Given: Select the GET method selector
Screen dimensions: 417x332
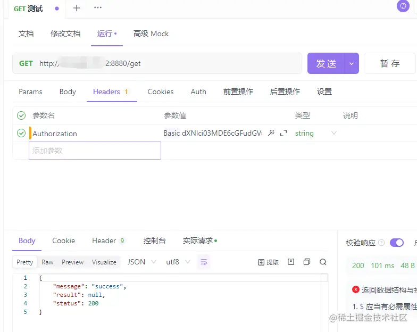Looking at the screenshot, I should pos(26,64).
